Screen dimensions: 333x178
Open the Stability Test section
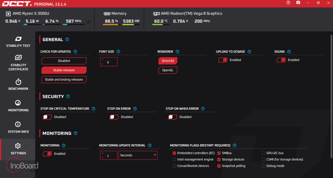[18, 42]
